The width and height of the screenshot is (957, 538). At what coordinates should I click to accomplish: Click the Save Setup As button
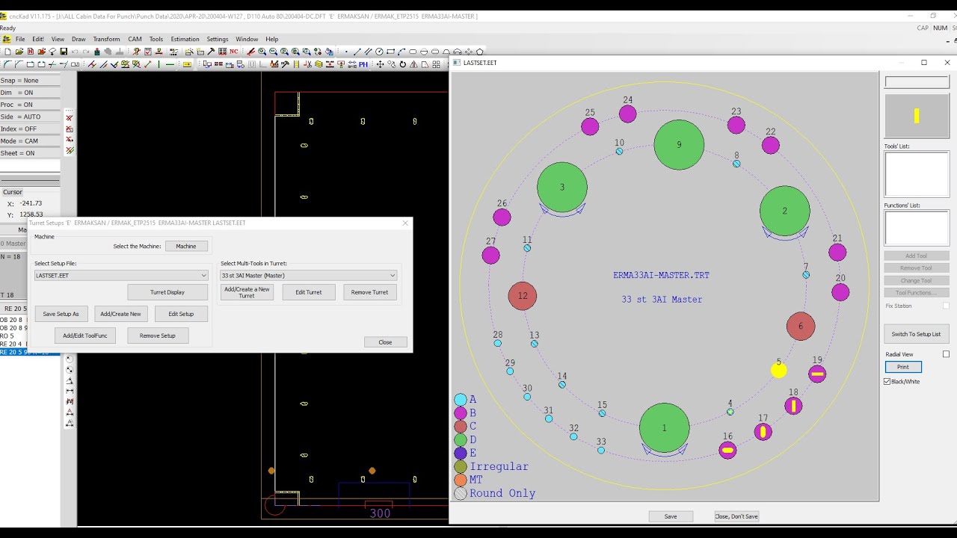click(61, 314)
